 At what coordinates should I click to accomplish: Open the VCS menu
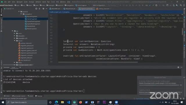pyautogui.click(x=58, y=2)
